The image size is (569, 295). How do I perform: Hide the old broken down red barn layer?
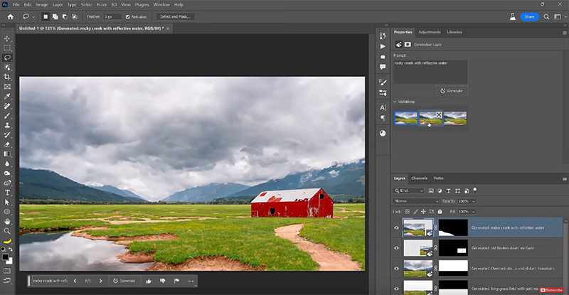tap(396, 248)
